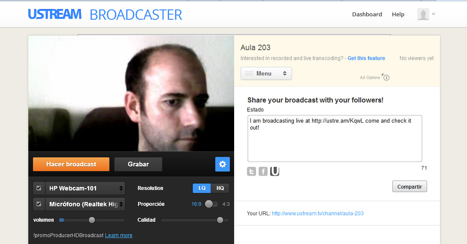Switch the Proporción toggle between 16:9 and 4:3

pos(211,204)
